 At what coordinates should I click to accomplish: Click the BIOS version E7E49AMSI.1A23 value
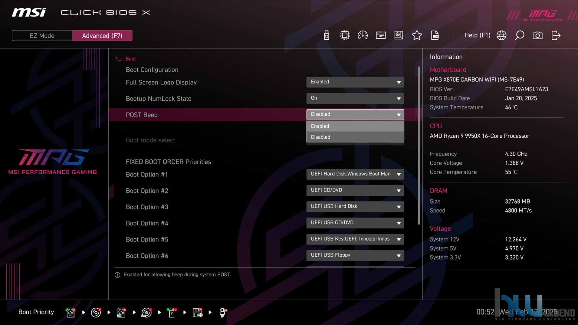click(526, 89)
